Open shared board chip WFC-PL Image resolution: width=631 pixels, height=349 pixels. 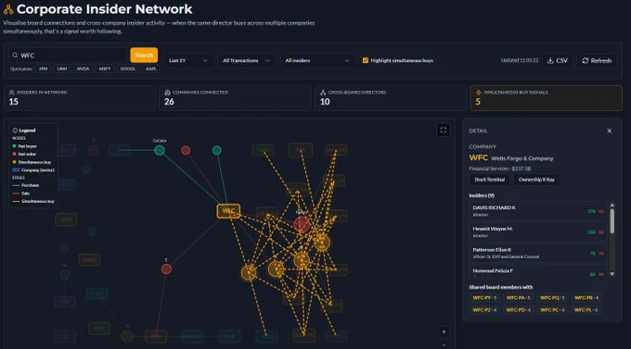(586, 309)
